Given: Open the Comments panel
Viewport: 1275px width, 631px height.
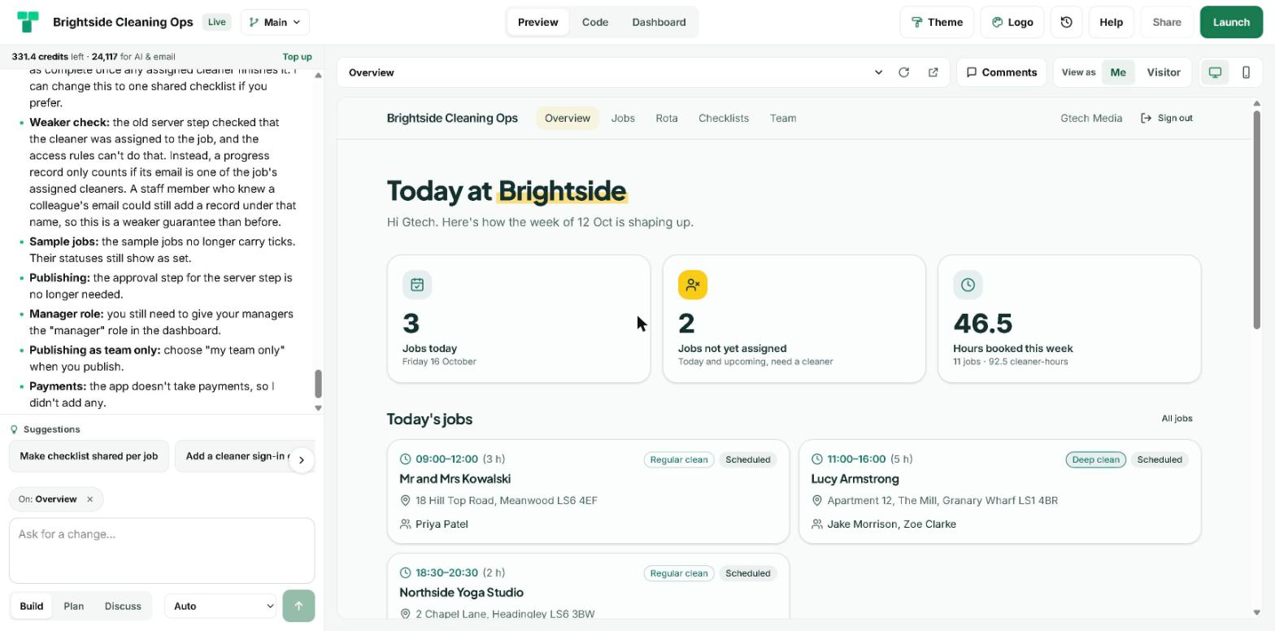Looking at the screenshot, I should tap(1001, 72).
